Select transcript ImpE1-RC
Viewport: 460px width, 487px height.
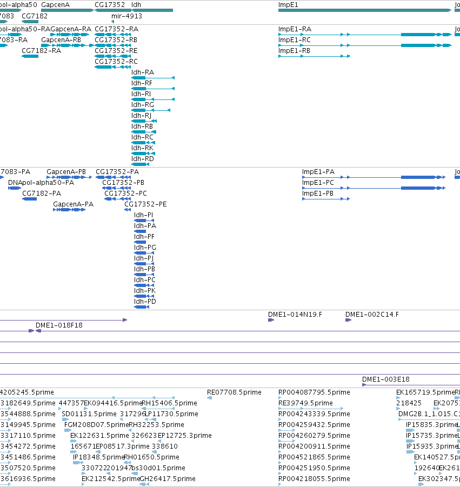295,40
